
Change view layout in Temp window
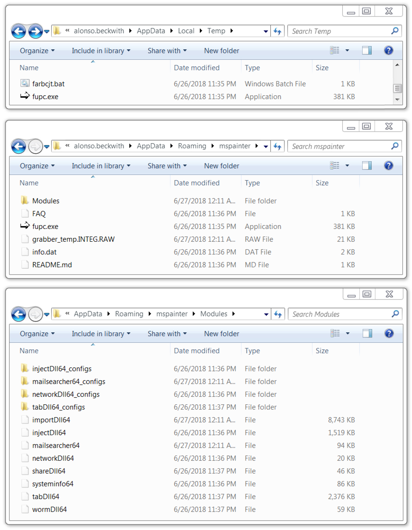335,50
